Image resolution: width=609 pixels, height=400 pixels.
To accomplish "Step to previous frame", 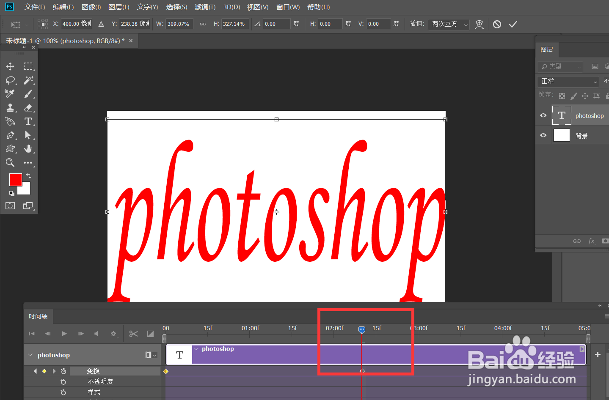I will (48, 334).
